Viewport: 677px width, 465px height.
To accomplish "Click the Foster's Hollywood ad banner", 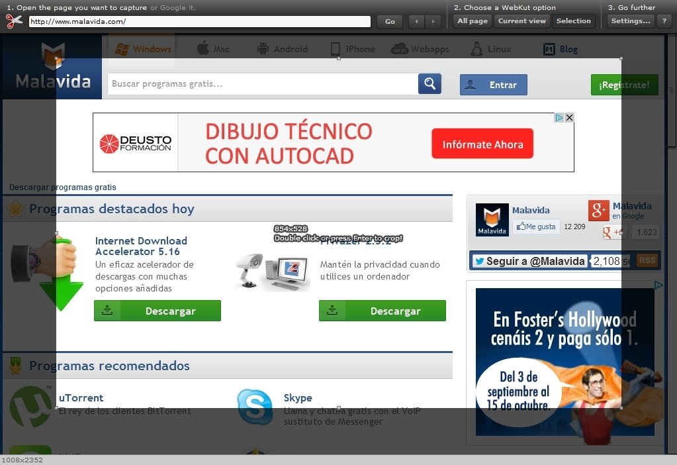I will 564,362.
